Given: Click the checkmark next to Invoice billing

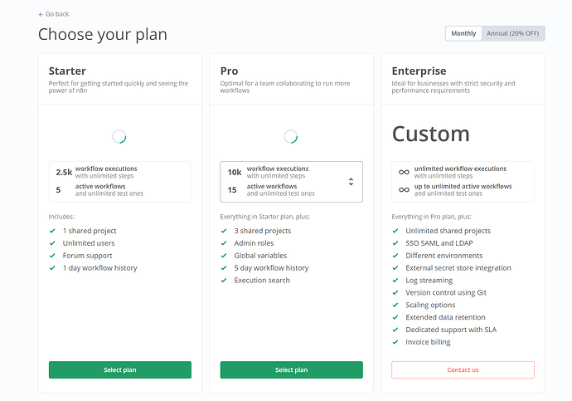Looking at the screenshot, I should click(x=395, y=342).
